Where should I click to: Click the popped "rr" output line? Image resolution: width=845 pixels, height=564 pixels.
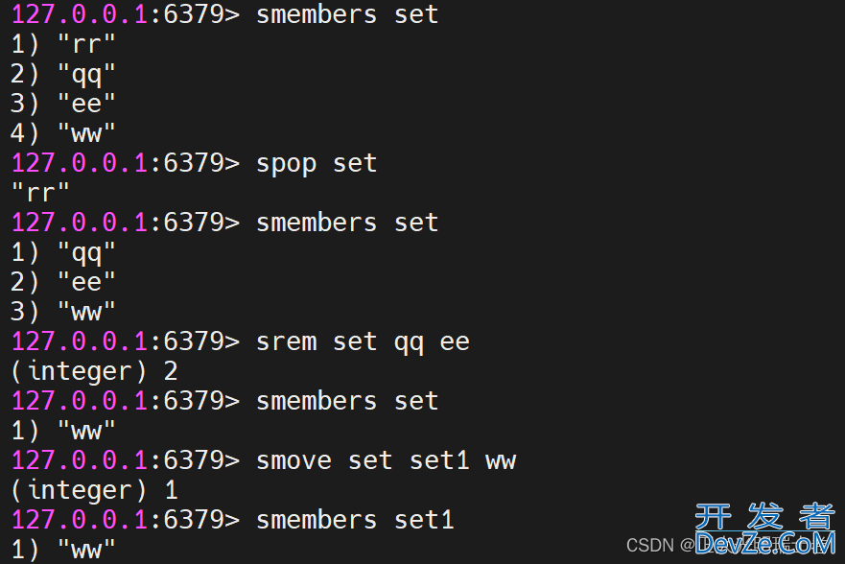click(40, 194)
